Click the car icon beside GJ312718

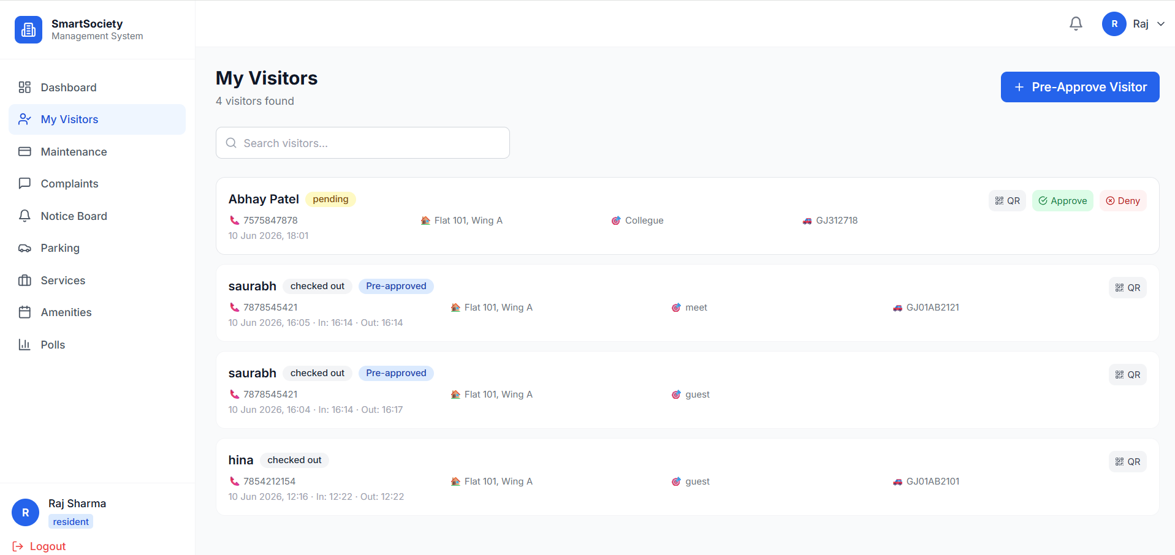tap(807, 221)
